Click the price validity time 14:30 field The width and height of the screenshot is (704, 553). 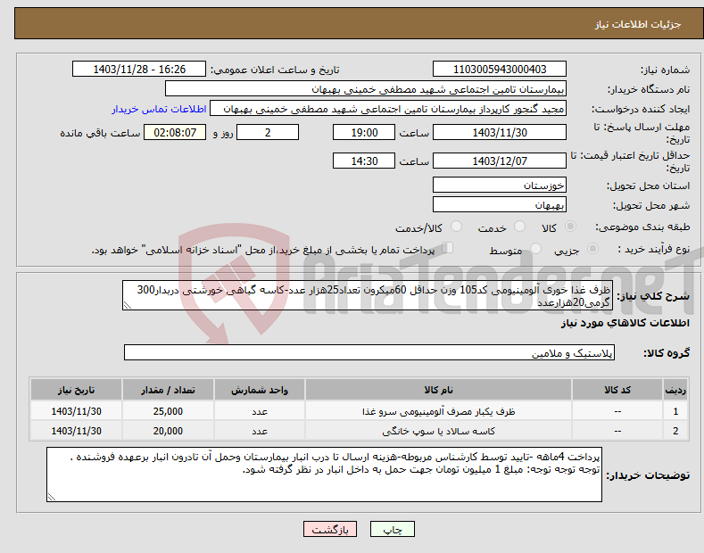[364, 161]
